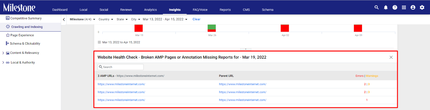Screen dimensions: 430x110
Task: Expand the Local & Authority section
Action: (x=3, y=63)
